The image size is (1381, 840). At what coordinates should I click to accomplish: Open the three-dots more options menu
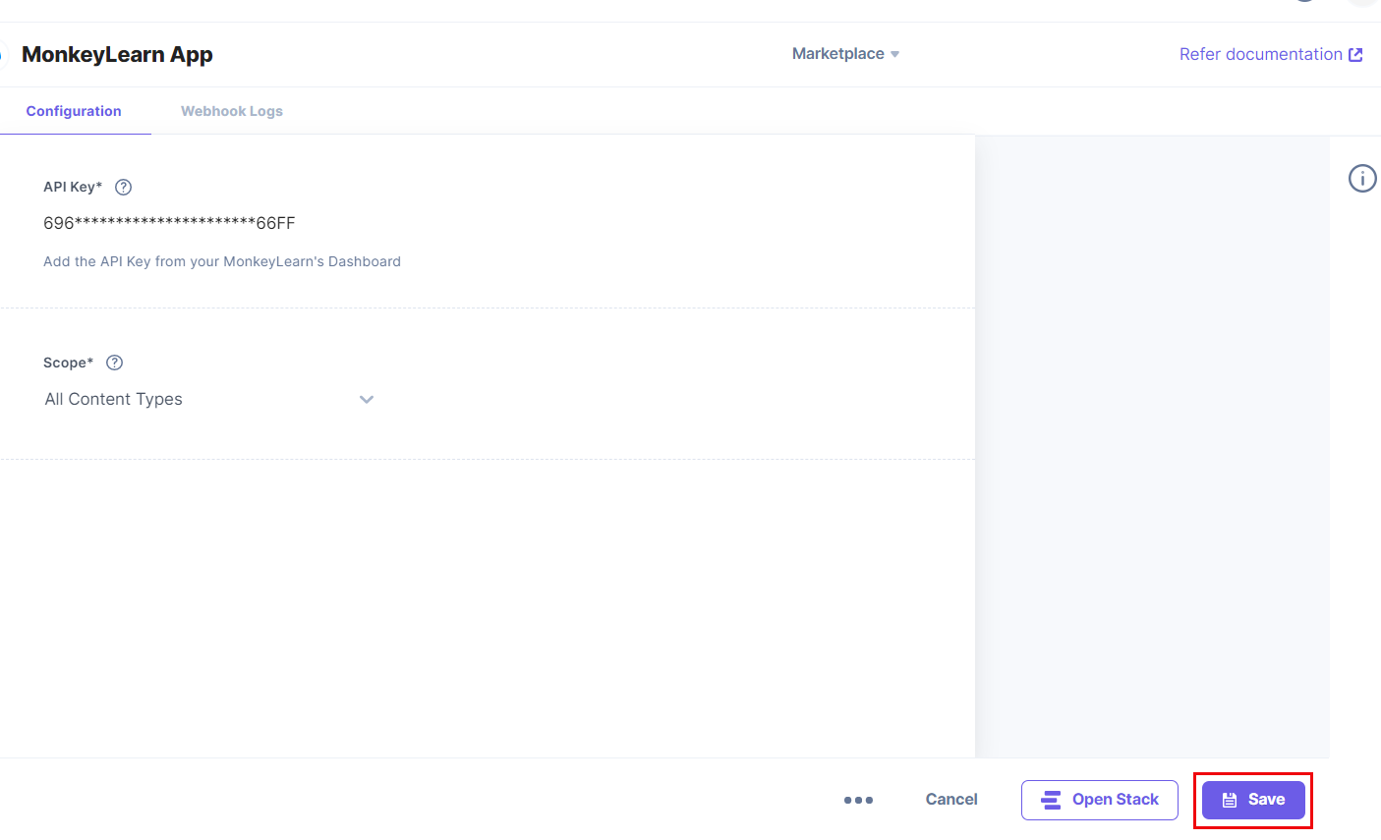point(858,800)
